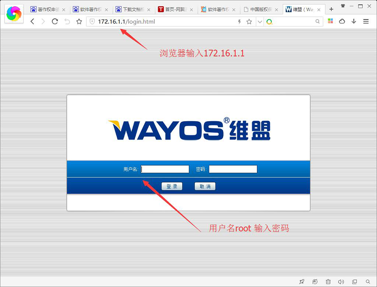Focus the 用户名 username field

(x=165, y=169)
